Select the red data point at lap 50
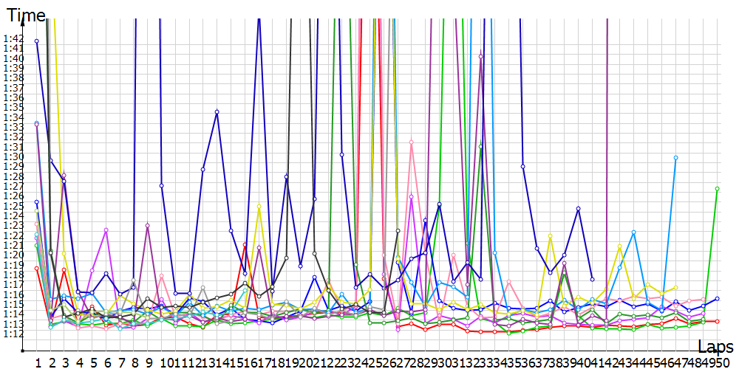This screenshot has width=739, height=369. [x=717, y=321]
